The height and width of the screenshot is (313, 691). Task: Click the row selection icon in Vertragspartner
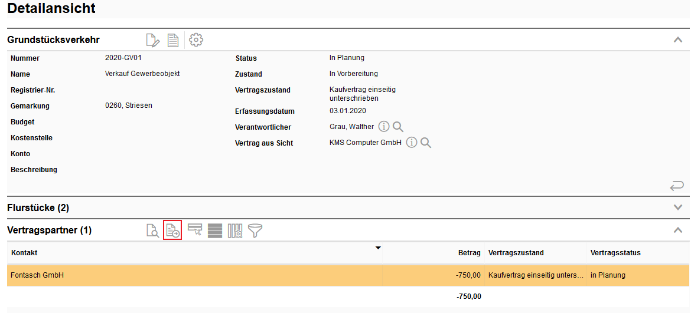click(x=195, y=230)
